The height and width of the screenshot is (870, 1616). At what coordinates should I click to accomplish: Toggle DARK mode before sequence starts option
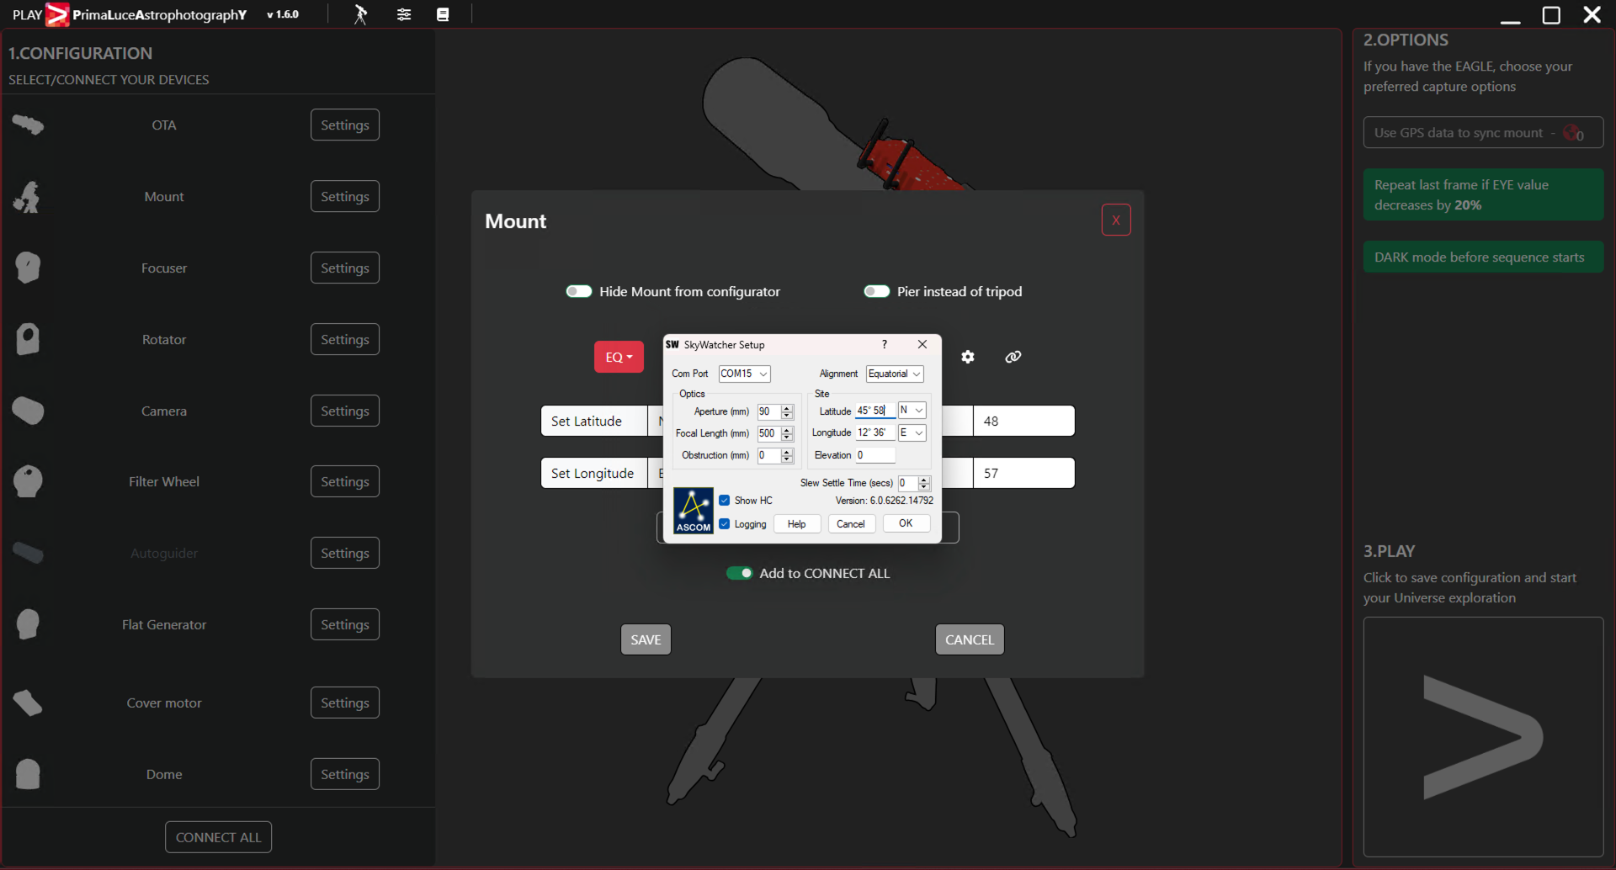(1483, 257)
